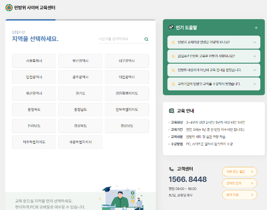Open 원격 지원 link

coord(239,195)
